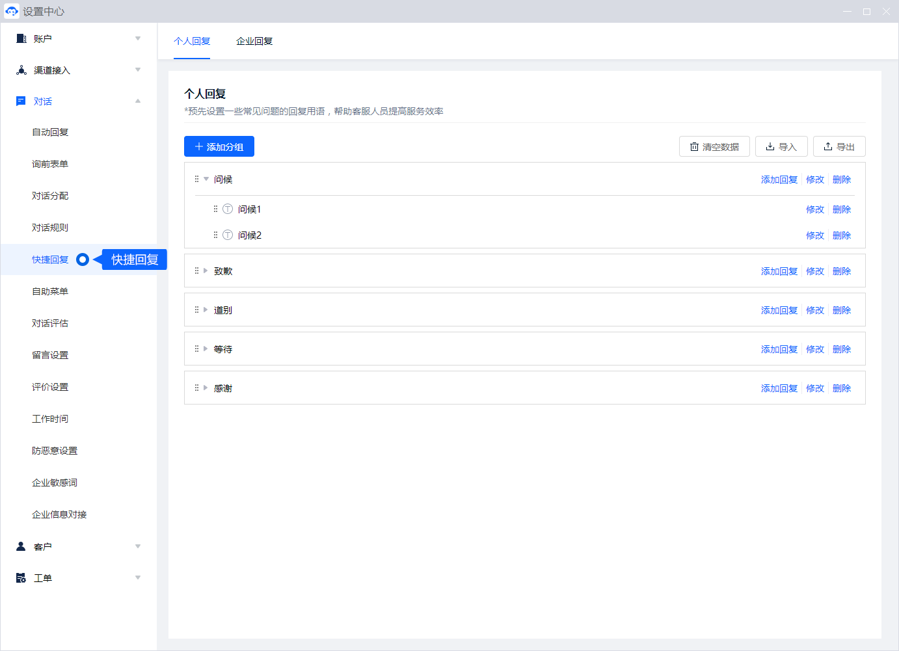899x651 pixels.
Task: Expand the 等待 group triangle
Action: (206, 349)
